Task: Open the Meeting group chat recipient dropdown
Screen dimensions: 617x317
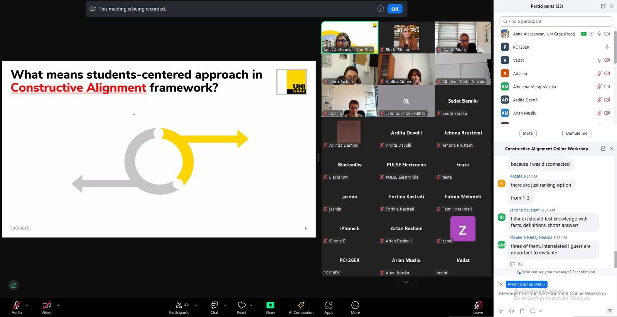Action: click(526, 285)
